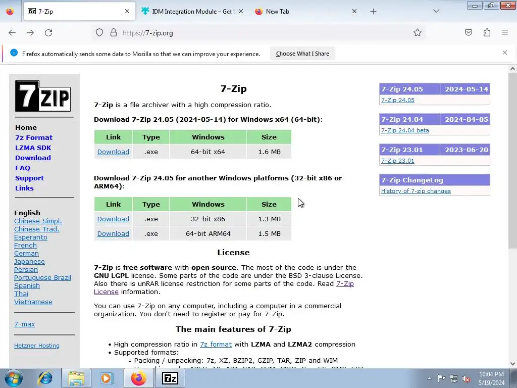Click the page scrollbar down arrow
The image size is (517, 388).
tap(512, 363)
